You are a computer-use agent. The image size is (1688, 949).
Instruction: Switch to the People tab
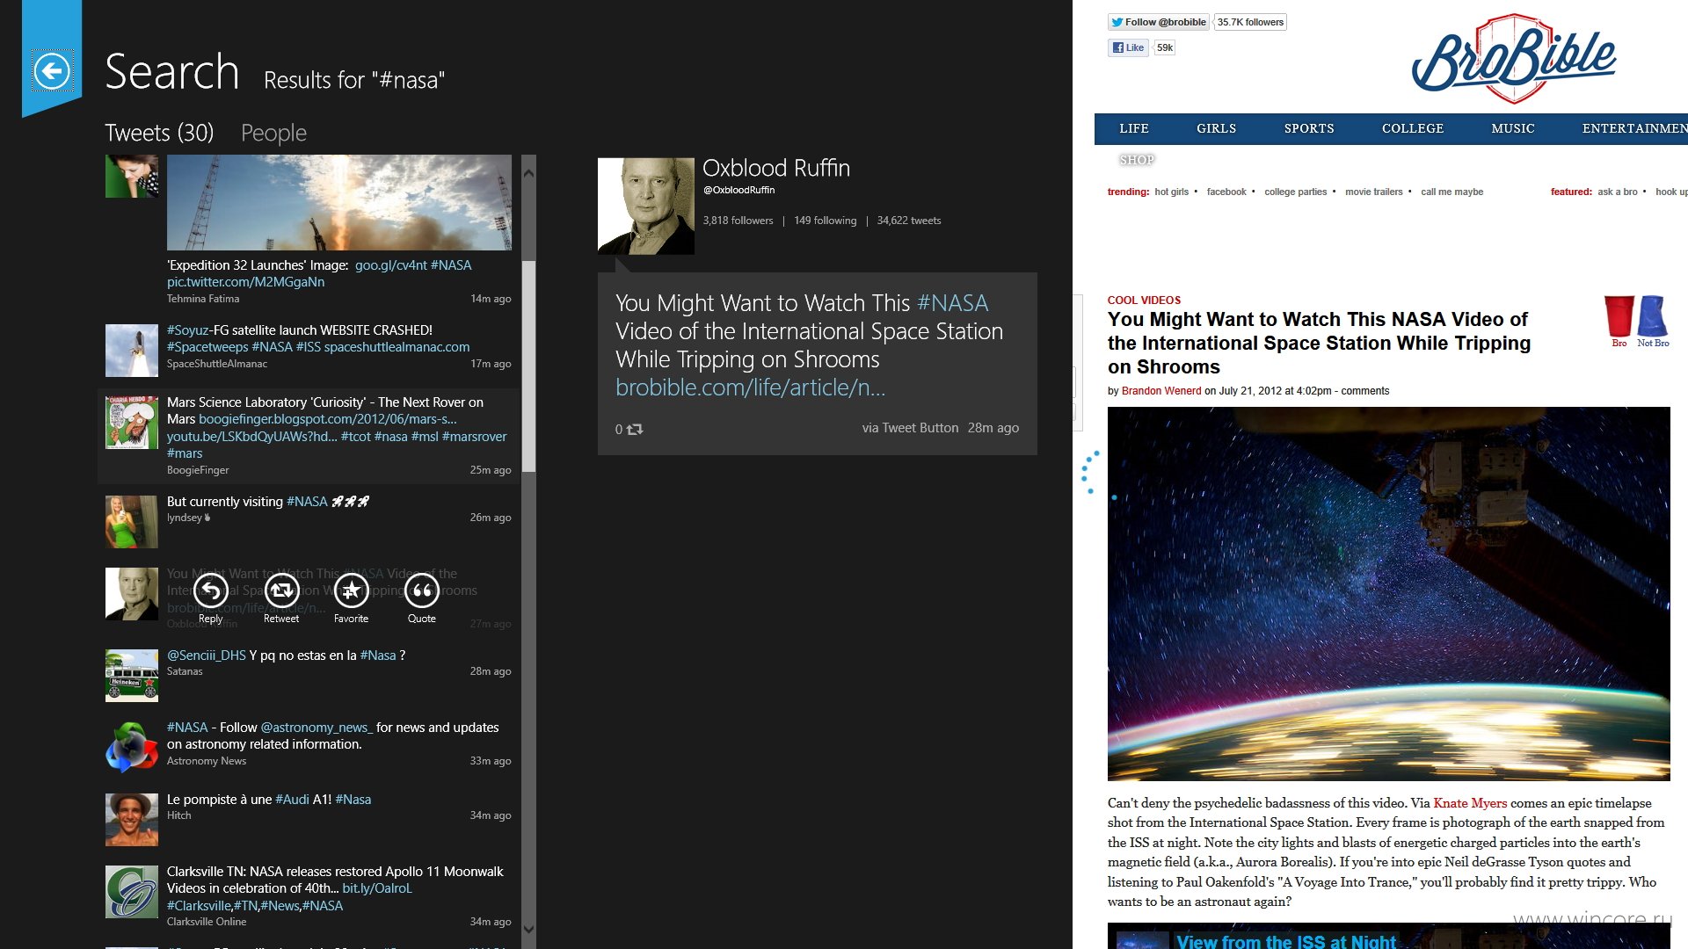click(273, 133)
